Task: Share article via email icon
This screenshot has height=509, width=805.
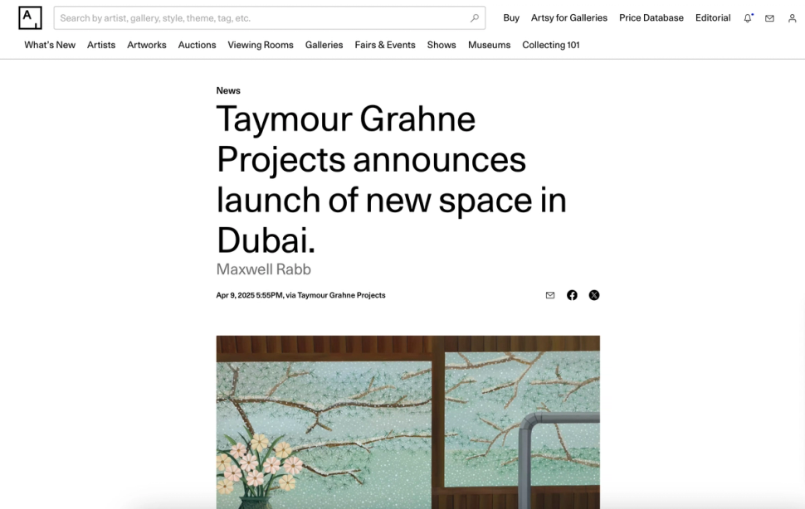Action: point(550,295)
